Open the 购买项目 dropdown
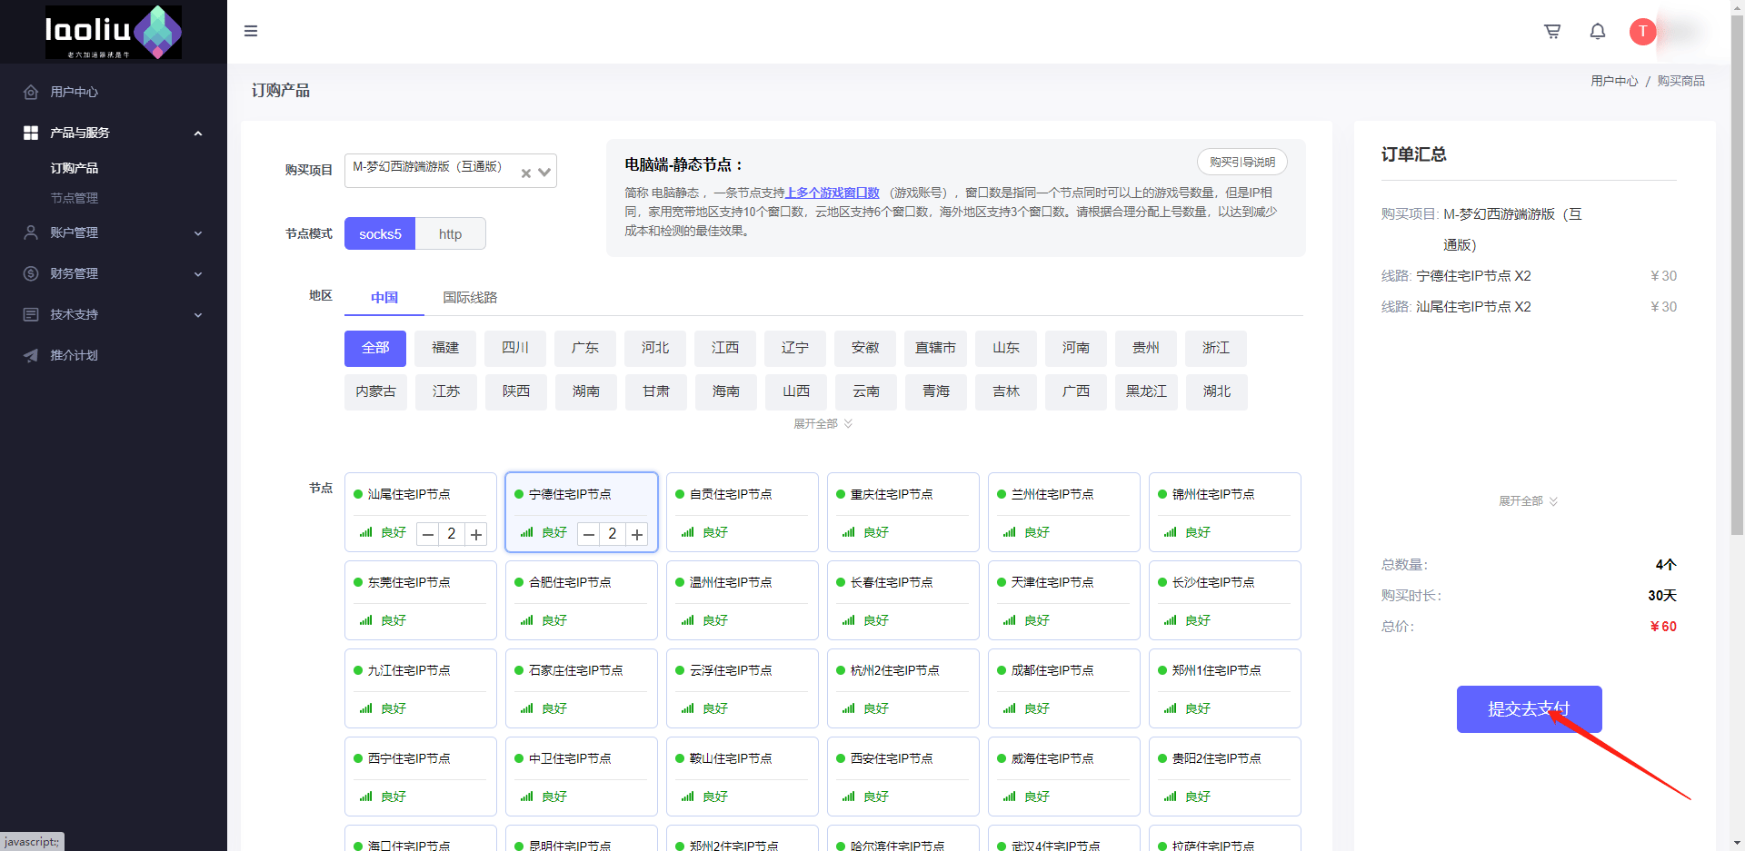Viewport: 1745px width, 851px height. (544, 172)
